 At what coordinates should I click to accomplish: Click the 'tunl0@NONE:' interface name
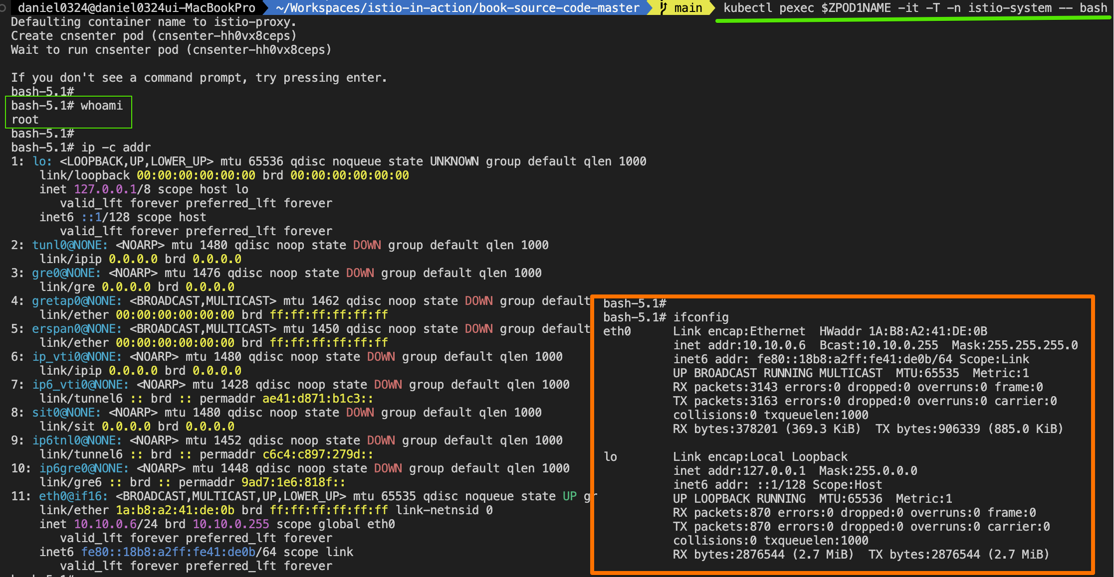[x=70, y=245]
